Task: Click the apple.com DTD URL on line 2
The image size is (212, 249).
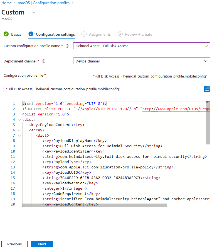Action: (x=176, y=109)
